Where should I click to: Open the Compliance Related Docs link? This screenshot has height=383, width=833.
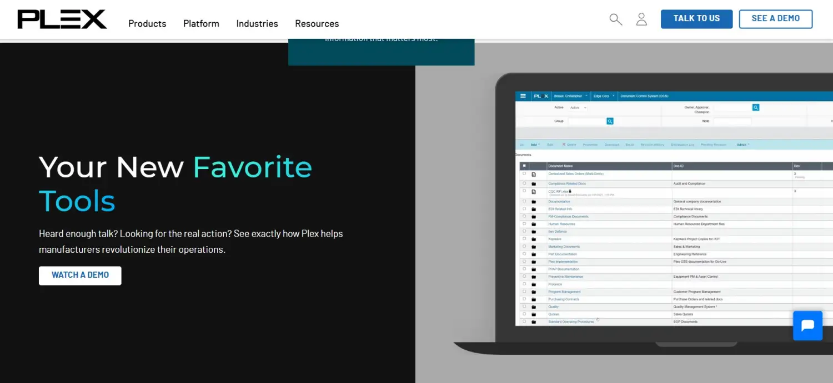pyautogui.click(x=567, y=183)
